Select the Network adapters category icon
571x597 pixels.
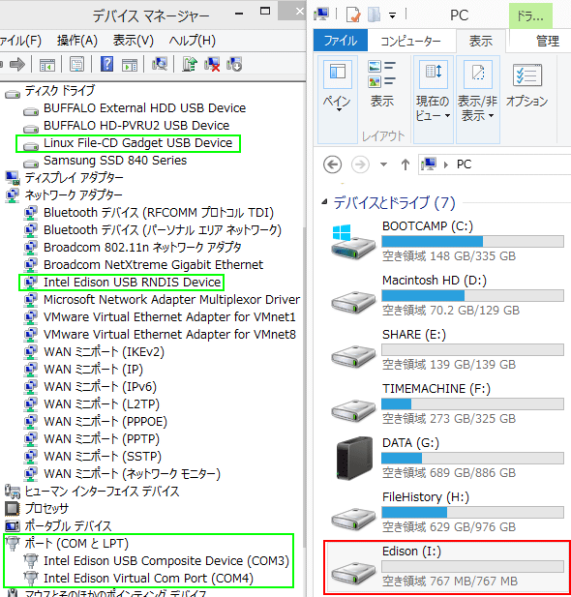click(x=13, y=194)
